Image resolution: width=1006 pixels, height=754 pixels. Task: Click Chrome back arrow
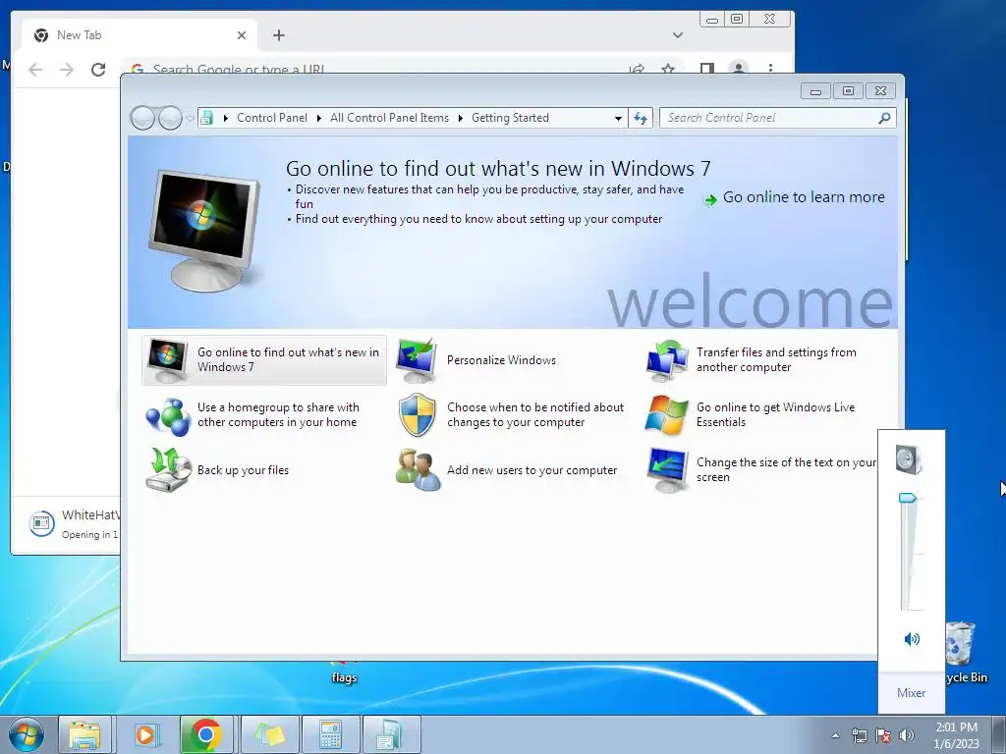(x=35, y=70)
